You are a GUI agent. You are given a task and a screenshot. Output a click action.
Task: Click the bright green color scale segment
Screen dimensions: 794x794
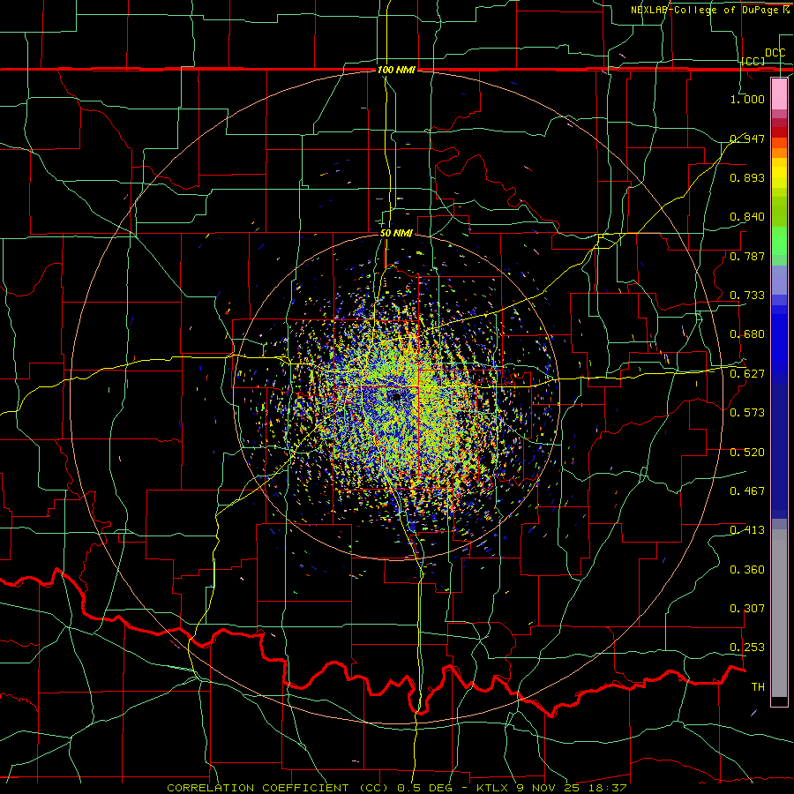coord(779,241)
